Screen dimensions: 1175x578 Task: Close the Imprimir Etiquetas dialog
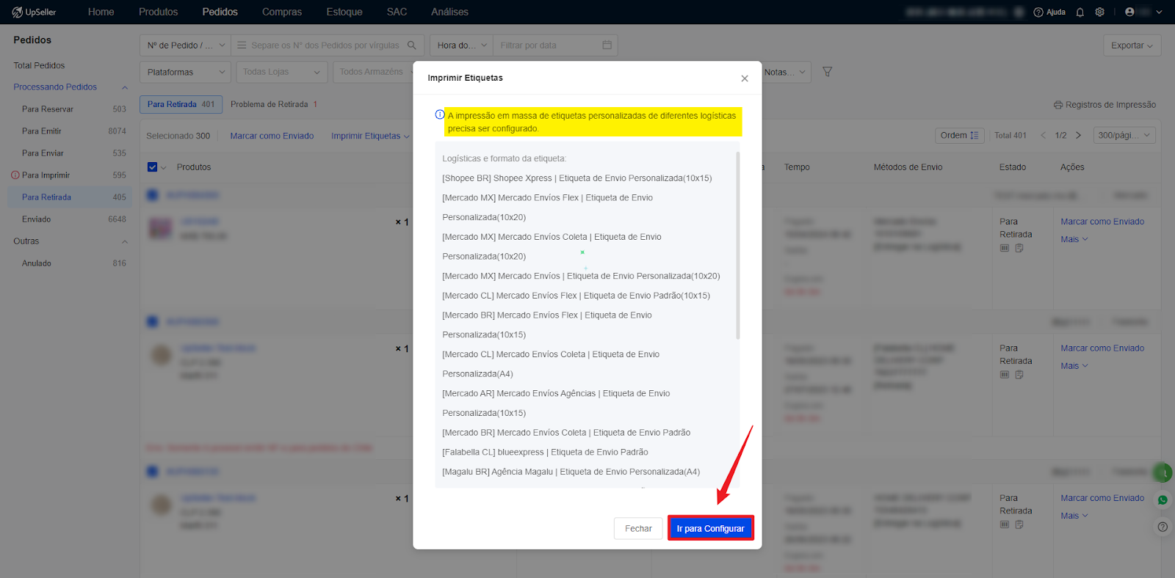[745, 78]
